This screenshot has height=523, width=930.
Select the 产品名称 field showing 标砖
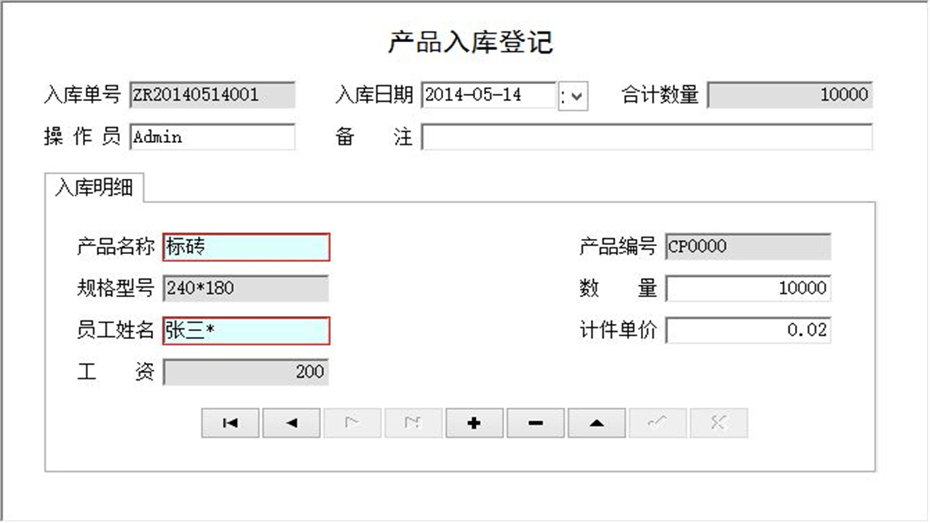tap(246, 247)
